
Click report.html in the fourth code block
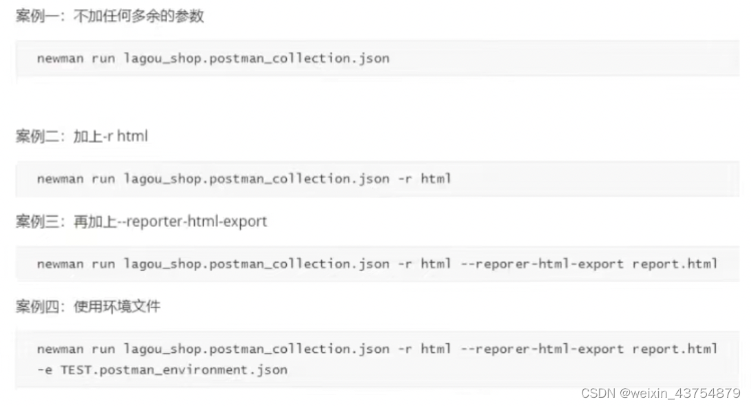click(x=675, y=350)
